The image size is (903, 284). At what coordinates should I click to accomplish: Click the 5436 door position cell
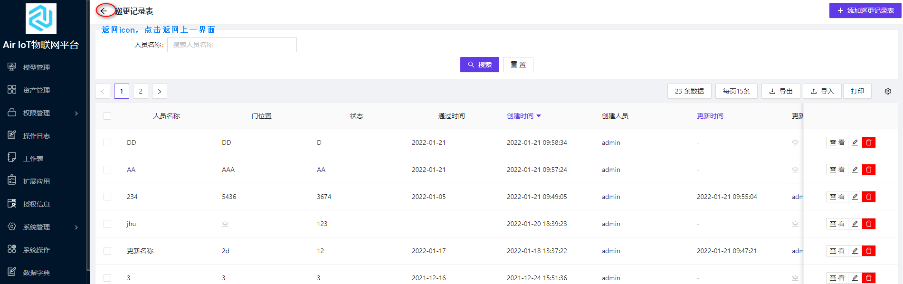click(x=229, y=197)
